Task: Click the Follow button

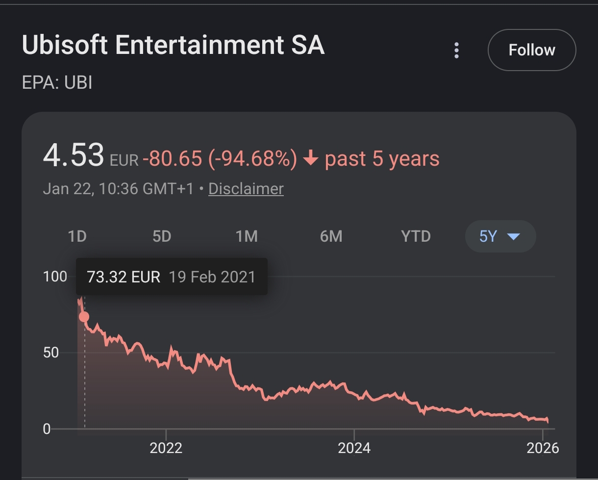Action: pos(532,50)
